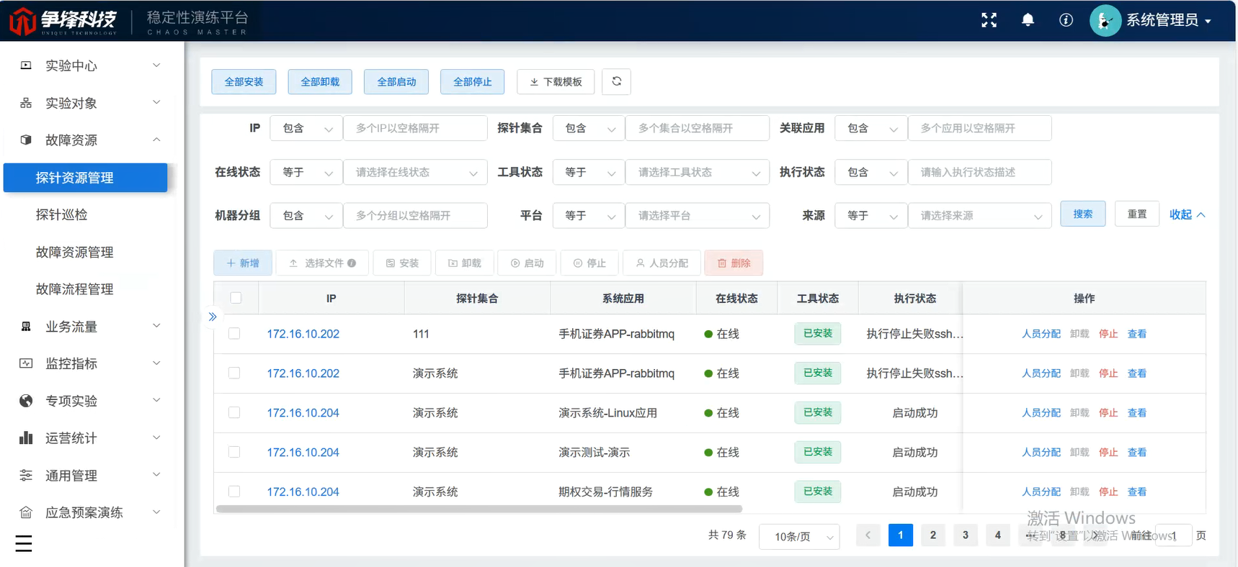1238x567 pixels.
Task: Click the 专项实验 globe icon
Action: point(26,401)
